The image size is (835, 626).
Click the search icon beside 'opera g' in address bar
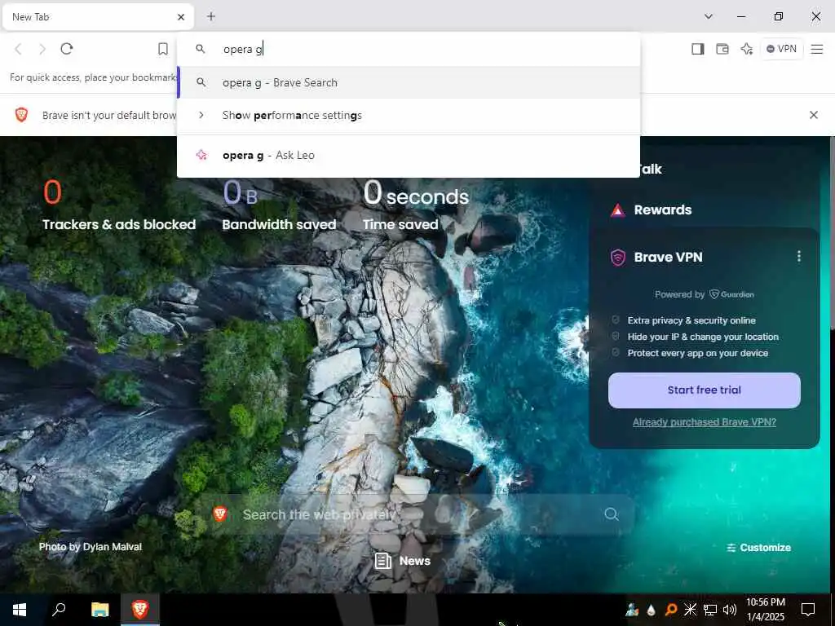click(201, 49)
